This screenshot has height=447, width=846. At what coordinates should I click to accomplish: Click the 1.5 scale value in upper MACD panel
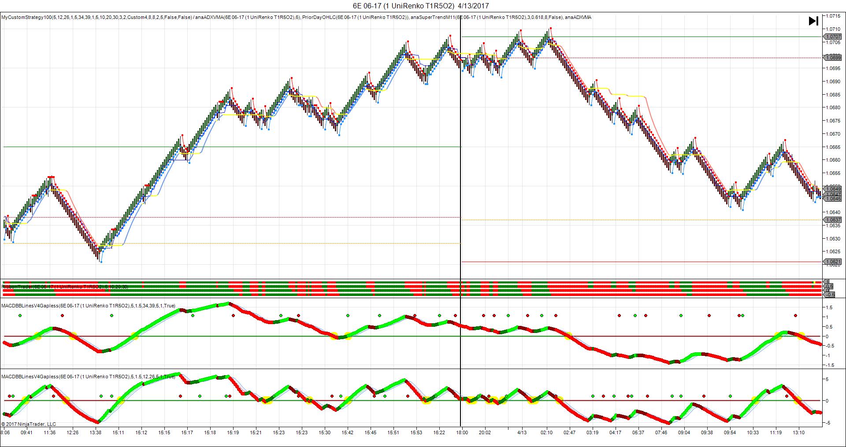829,307
